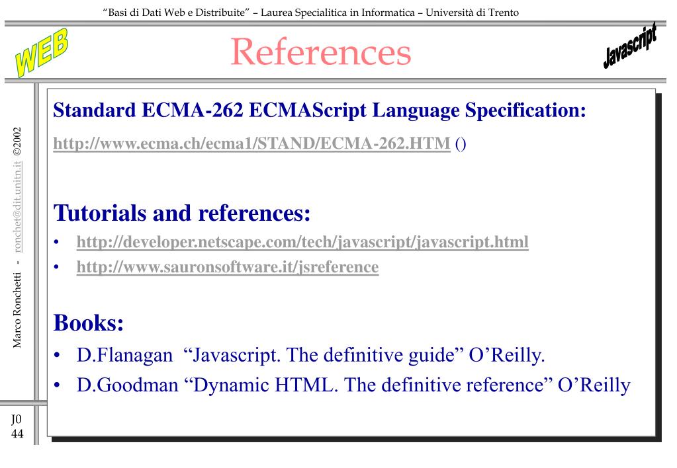Image resolution: width=677 pixels, height=468 pixels.
Task: Click the Marco Ronchetti author name
Action: [x=17, y=310]
